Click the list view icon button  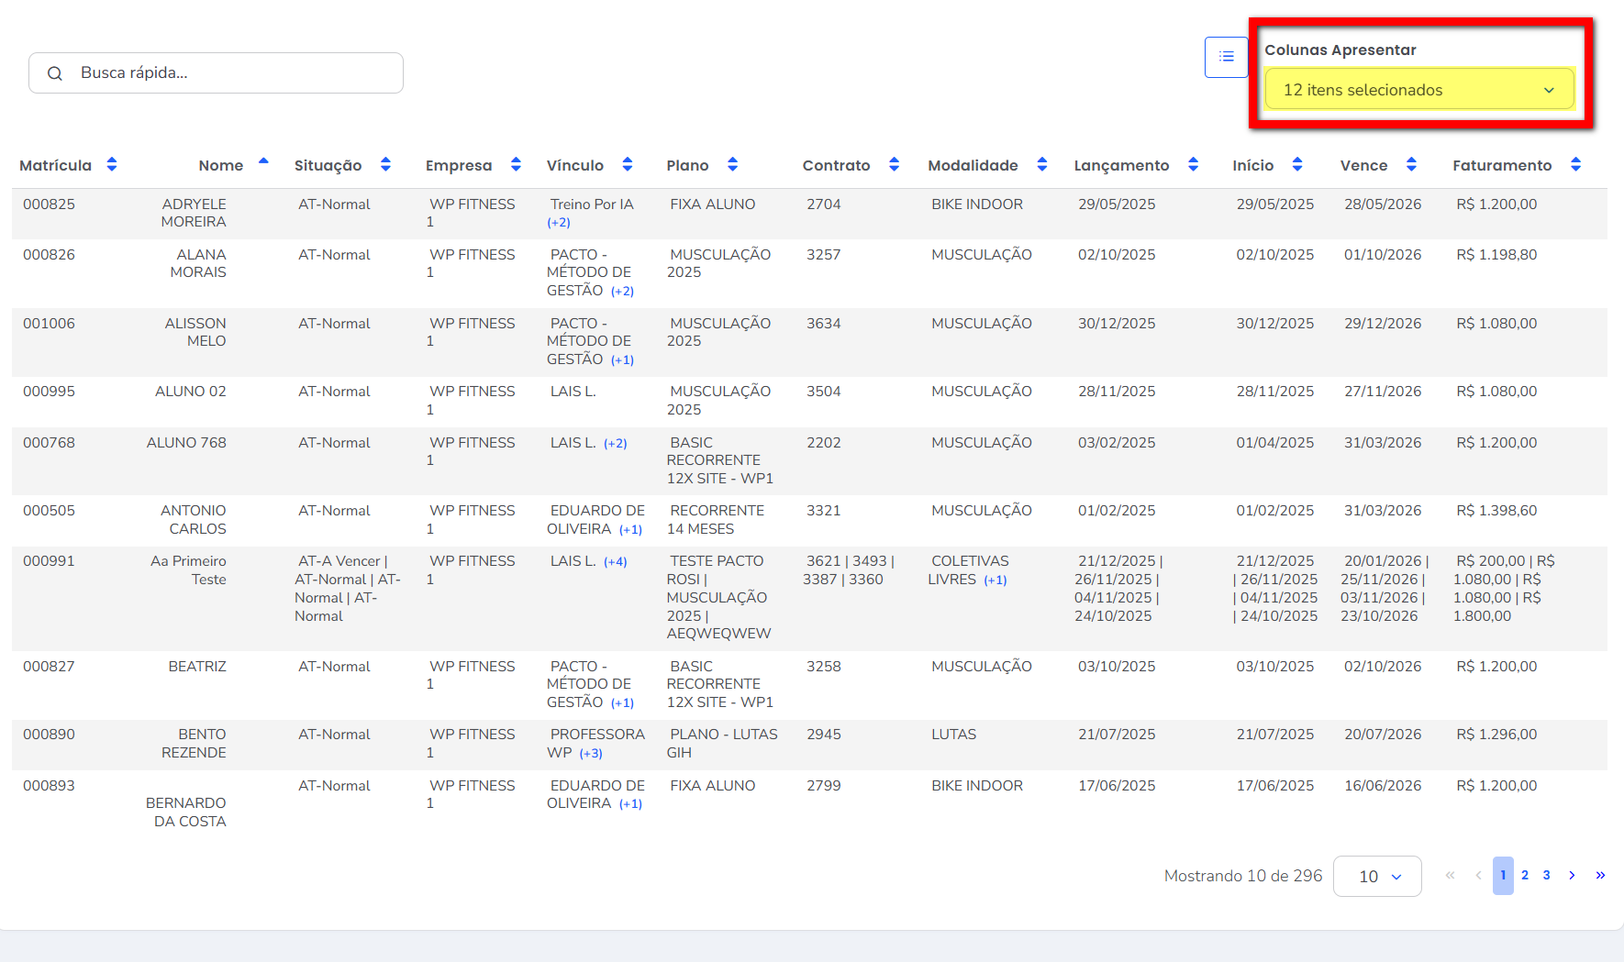pos(1226,57)
